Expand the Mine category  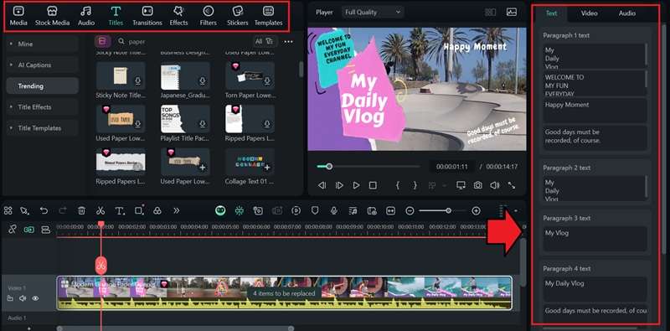coord(42,44)
